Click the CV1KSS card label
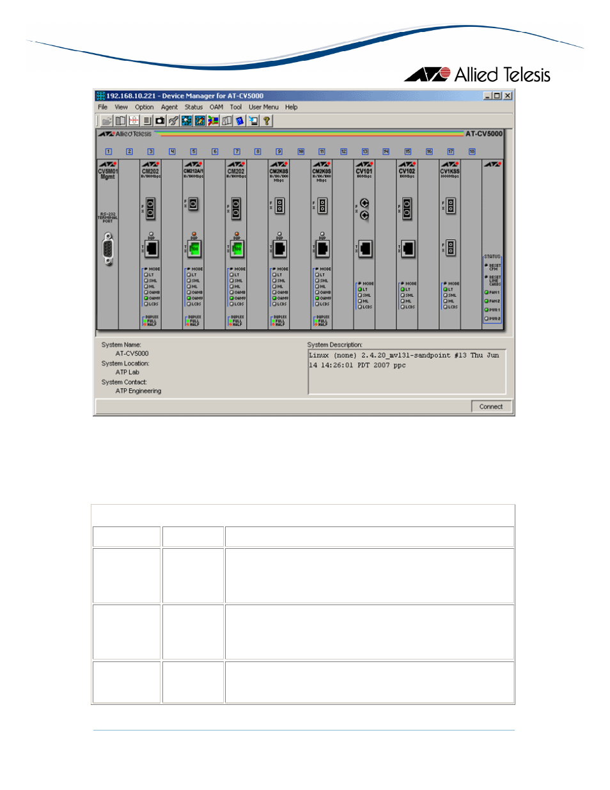610x790 pixels. (x=450, y=171)
